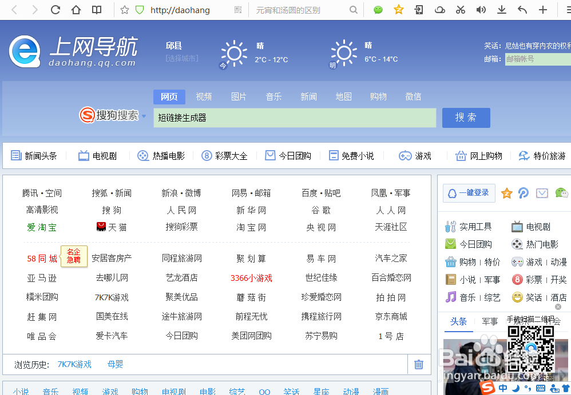The image size is (571, 395).
Task: Open 百度·贴吧 site link
Action: click(x=321, y=193)
